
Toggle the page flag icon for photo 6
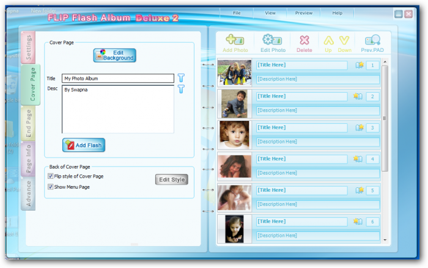(x=358, y=222)
